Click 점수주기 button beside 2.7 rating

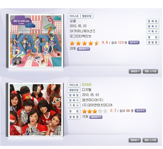point(140,111)
